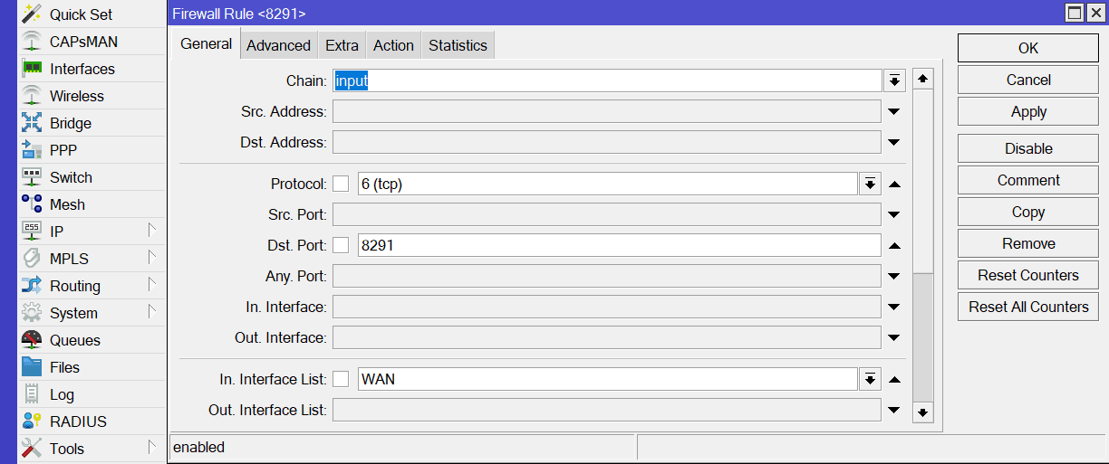Click the Dst. Port input field
The height and width of the screenshot is (464, 1109).
click(619, 245)
